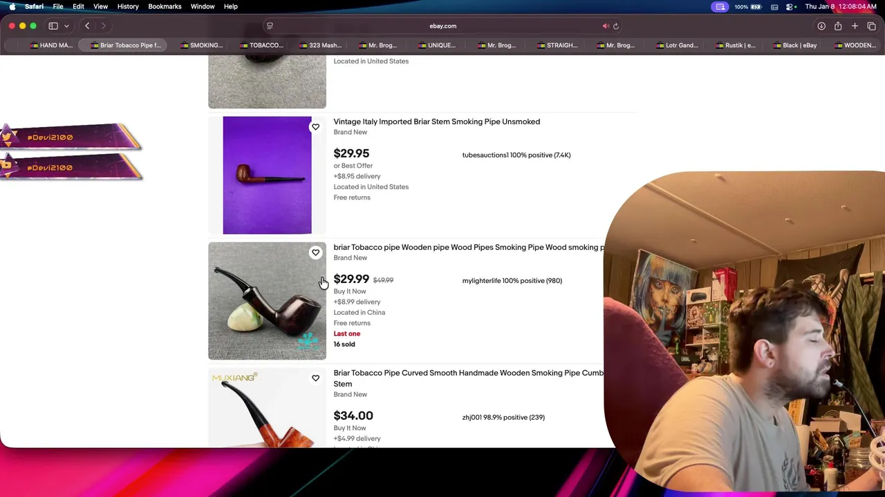Click the 'Last one' label
This screenshot has width=885, height=497.
pos(347,334)
